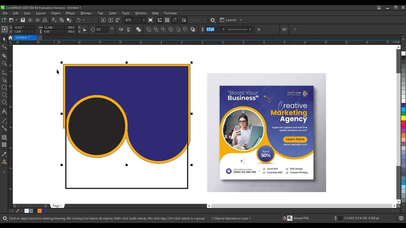Click the object width field 12.346
This screenshot has height=228, width=406.
click(x=54, y=28)
